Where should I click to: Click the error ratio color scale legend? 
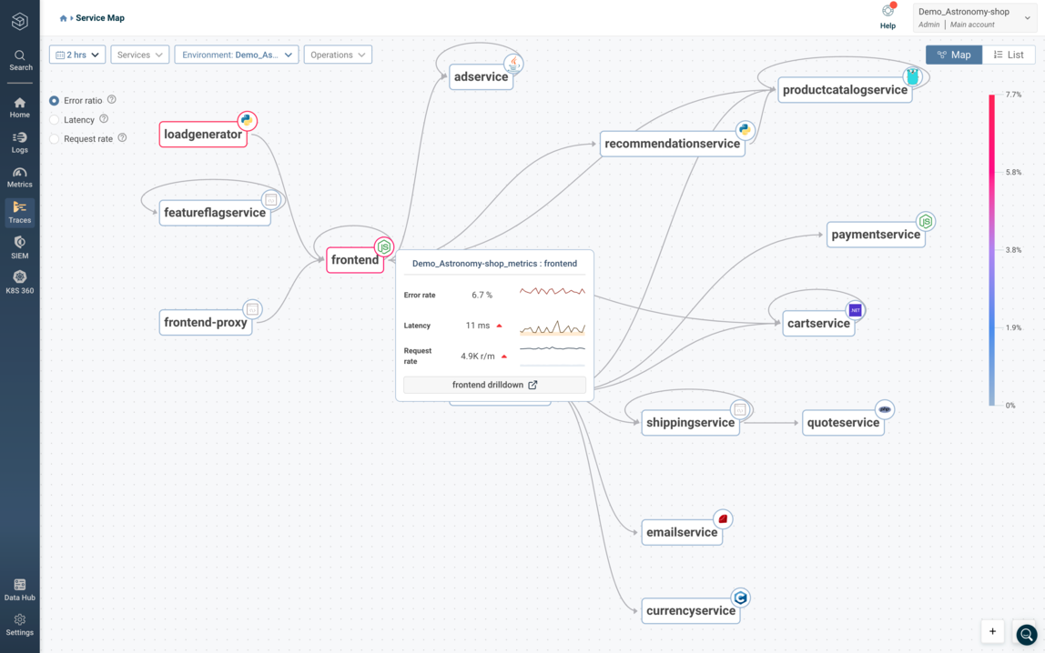point(991,246)
